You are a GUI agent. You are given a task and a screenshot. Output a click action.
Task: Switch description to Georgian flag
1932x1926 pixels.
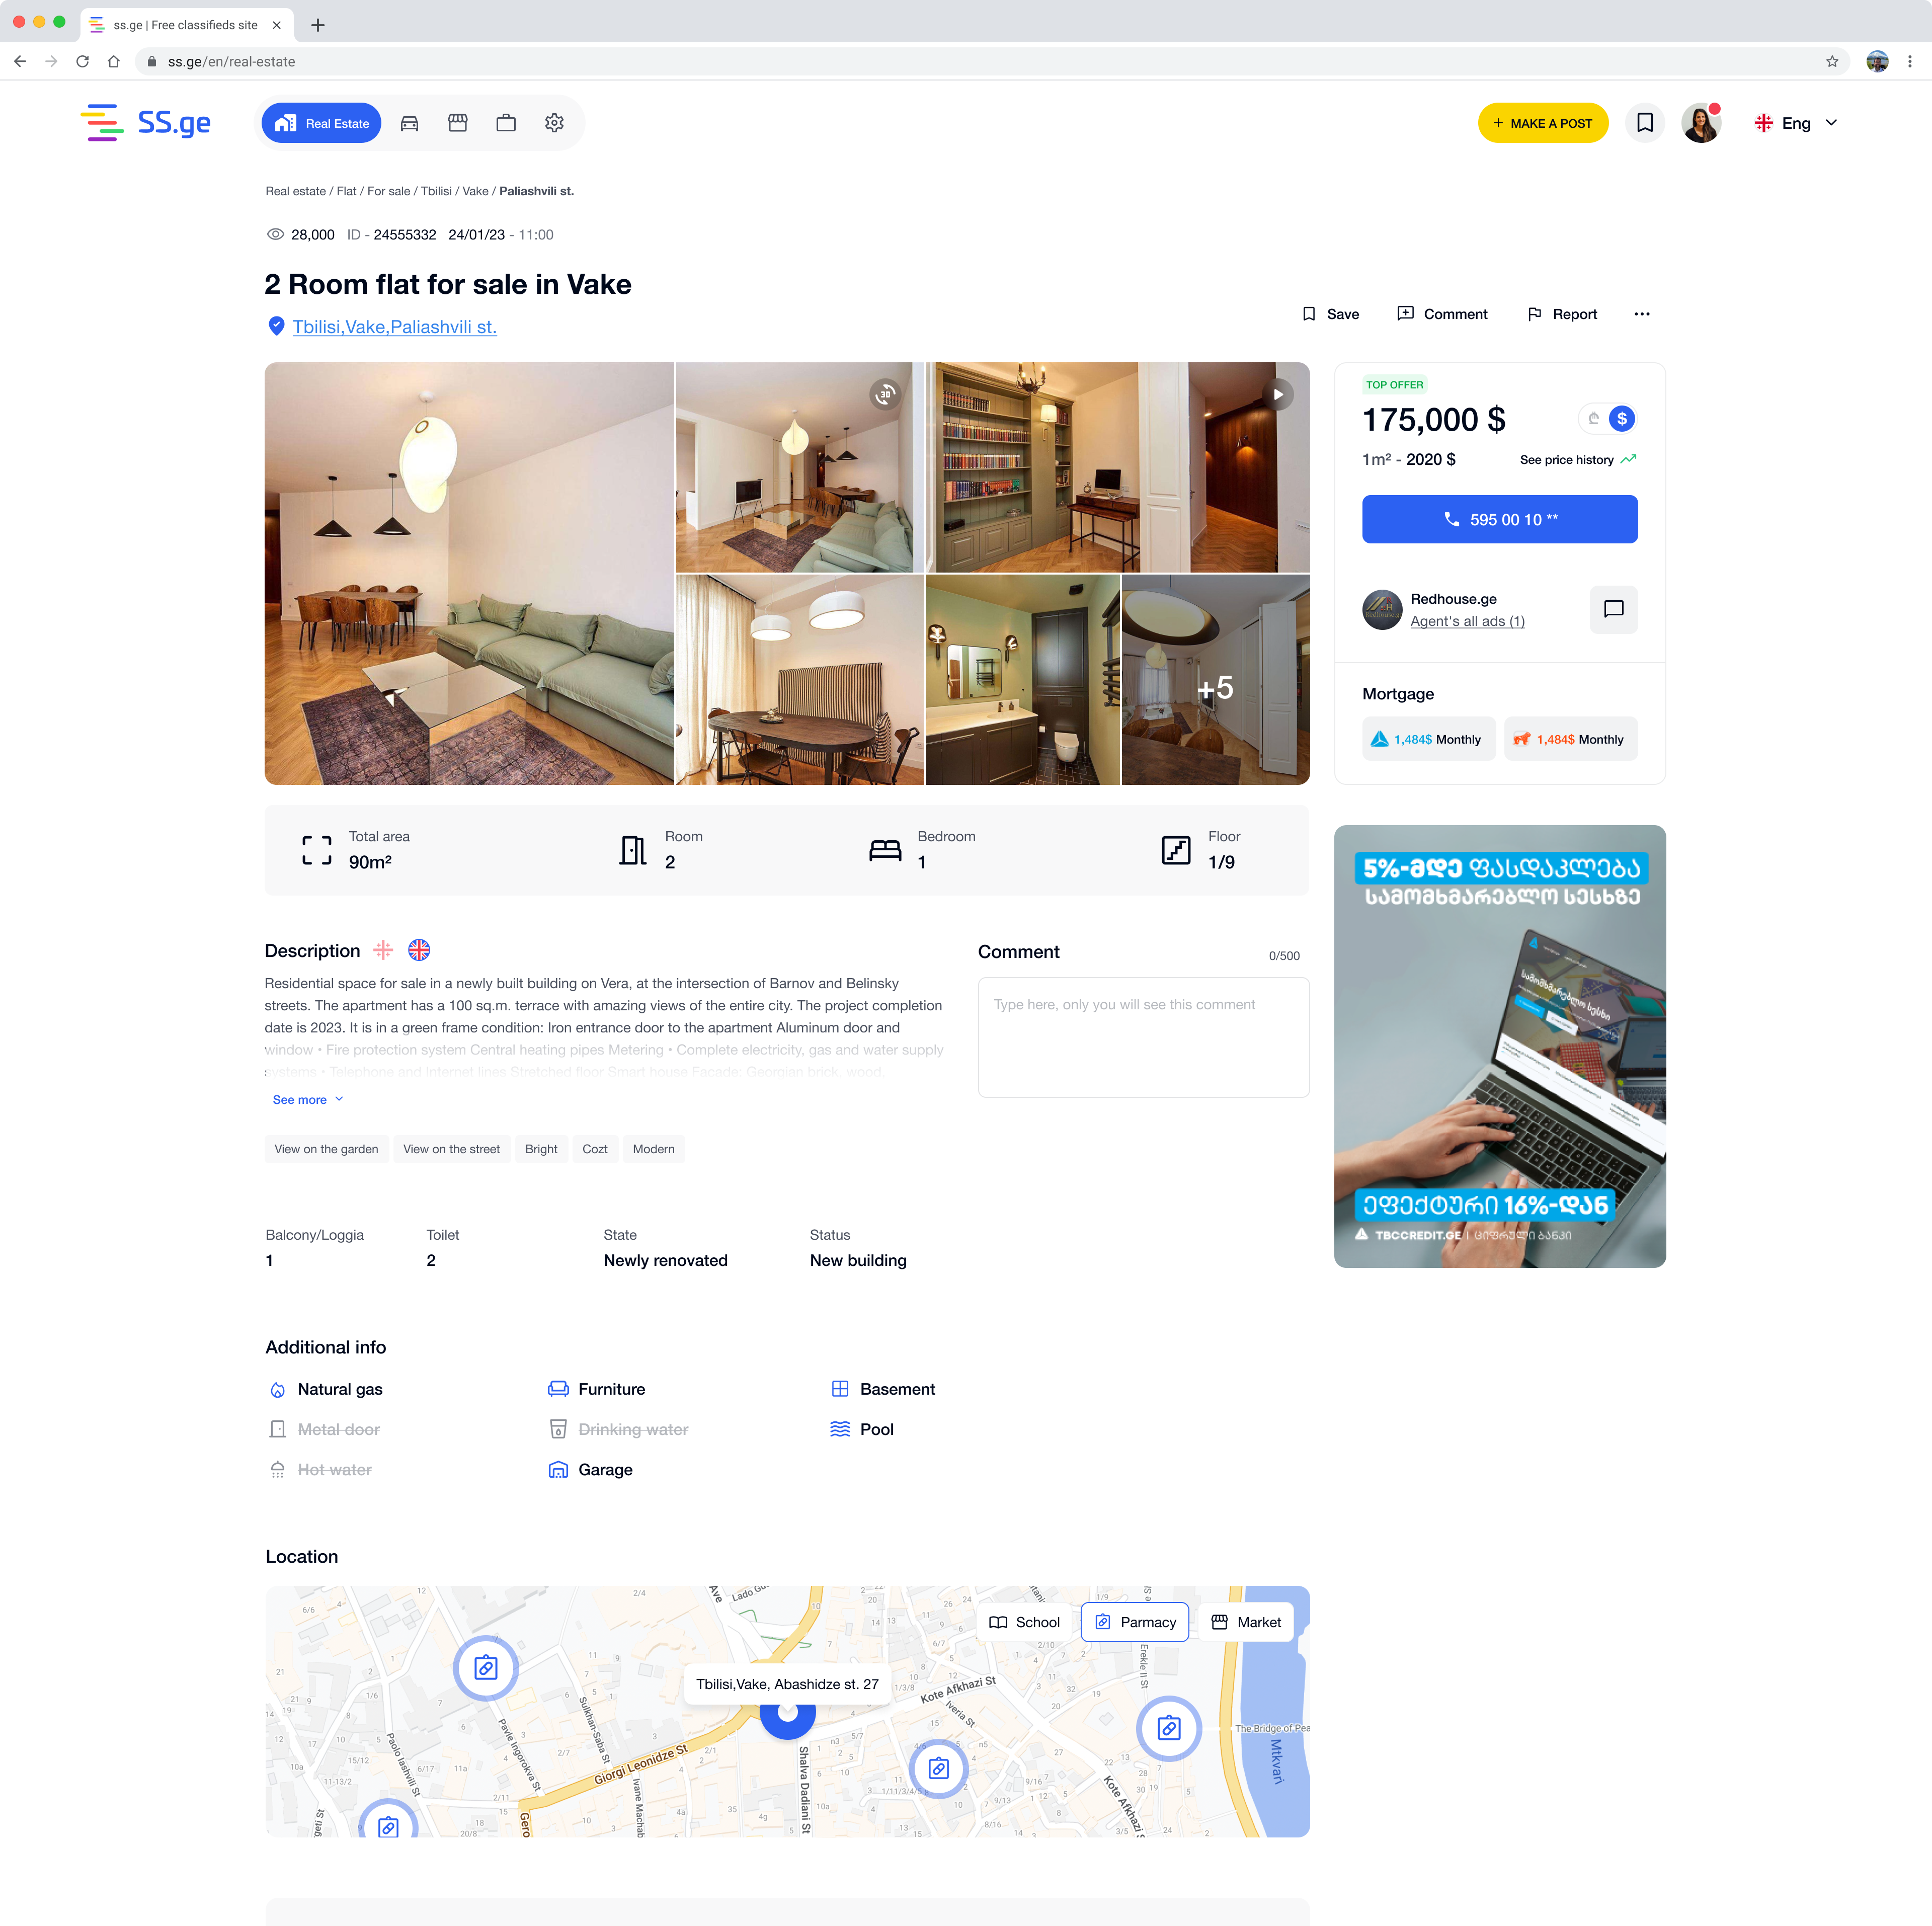383,950
